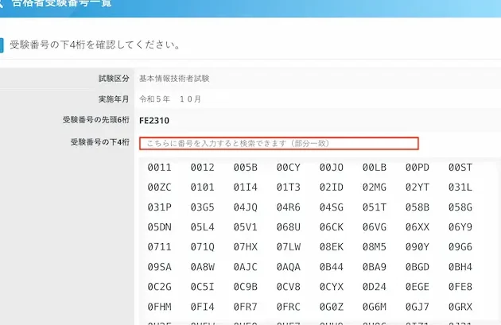
Task: Click the back arrow in blue header
Action: (x=2, y=3)
